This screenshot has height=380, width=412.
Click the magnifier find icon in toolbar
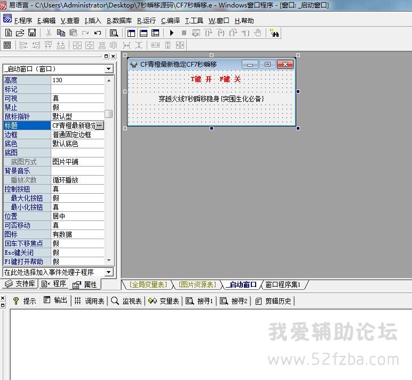pos(114,33)
